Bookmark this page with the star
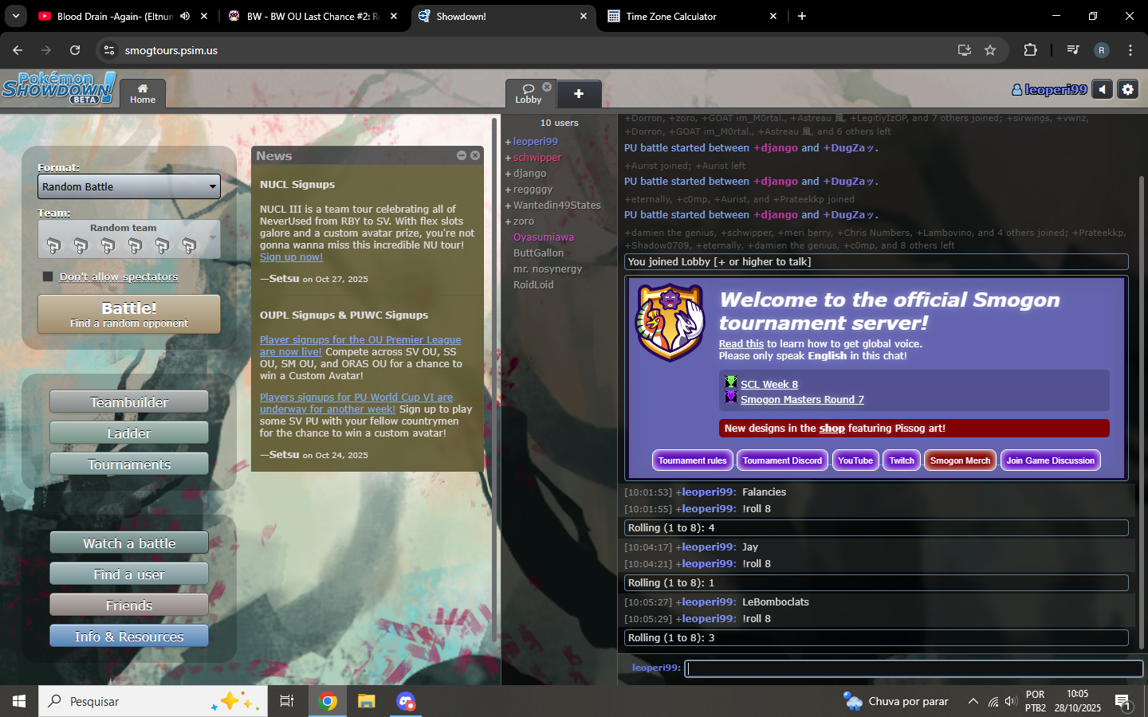 point(990,50)
